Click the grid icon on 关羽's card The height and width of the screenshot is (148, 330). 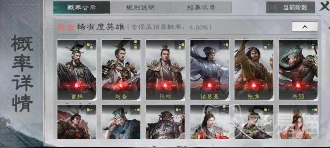pyautogui.click(x=313, y=44)
